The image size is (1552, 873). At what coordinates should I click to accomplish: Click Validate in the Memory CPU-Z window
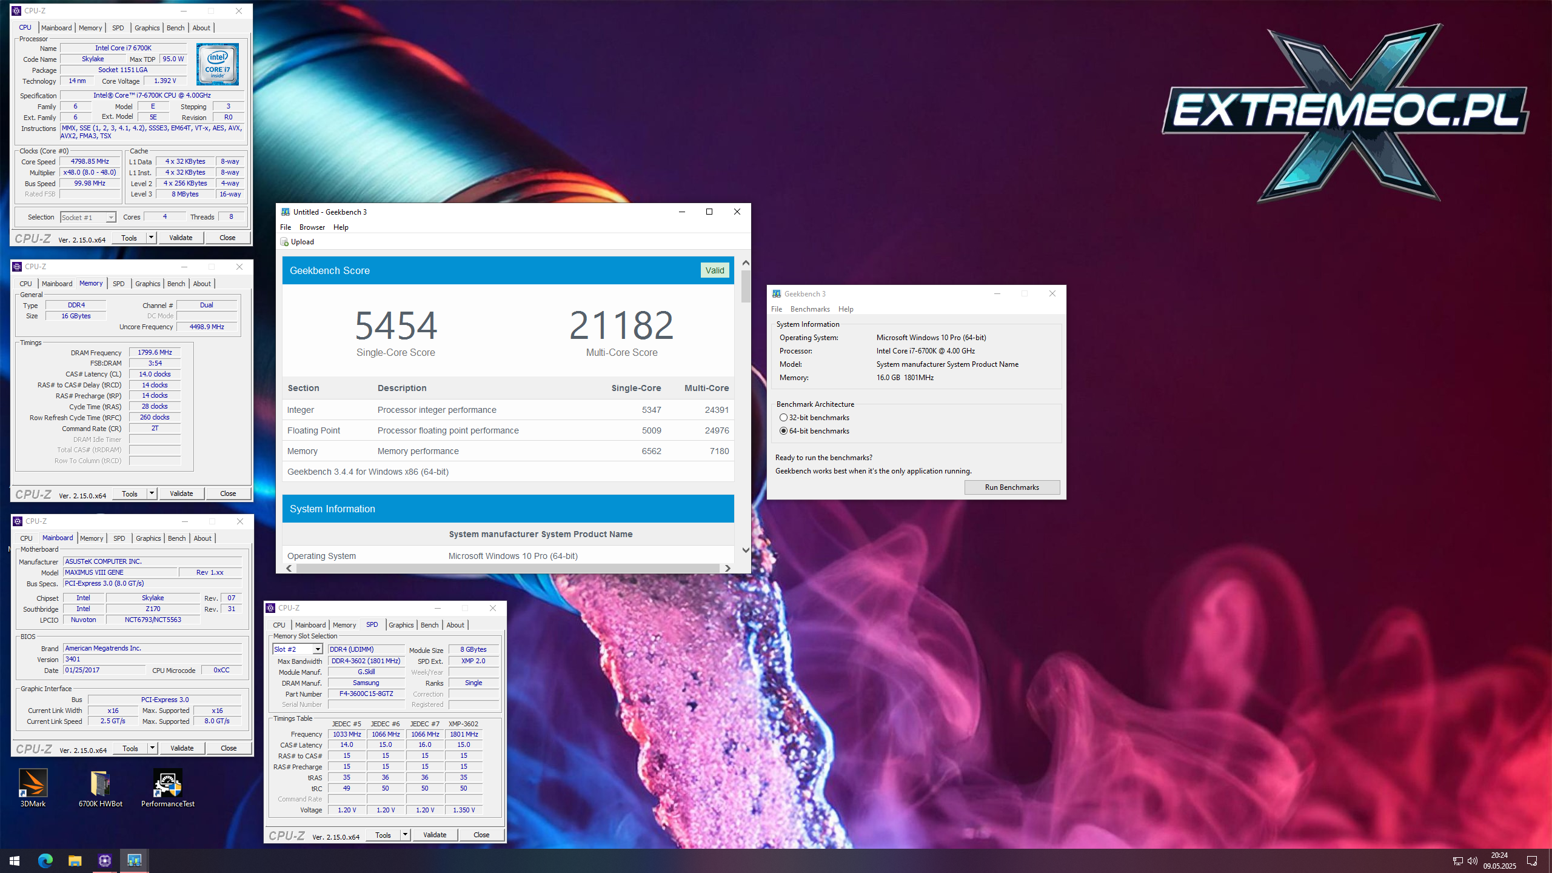pyautogui.click(x=181, y=493)
